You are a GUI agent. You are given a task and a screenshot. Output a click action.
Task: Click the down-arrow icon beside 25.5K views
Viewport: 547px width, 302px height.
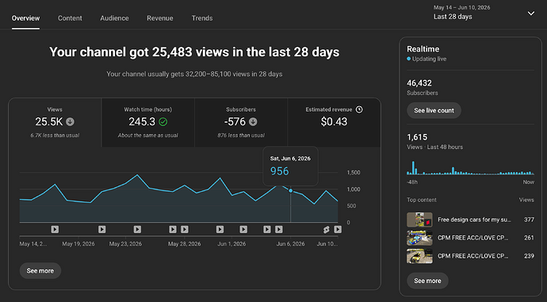pos(70,122)
